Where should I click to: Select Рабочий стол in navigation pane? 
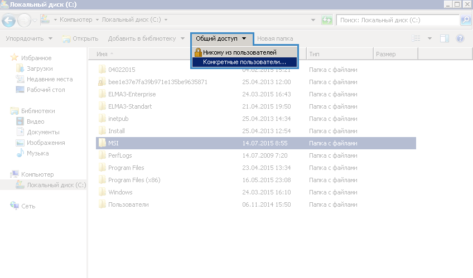coord(46,90)
